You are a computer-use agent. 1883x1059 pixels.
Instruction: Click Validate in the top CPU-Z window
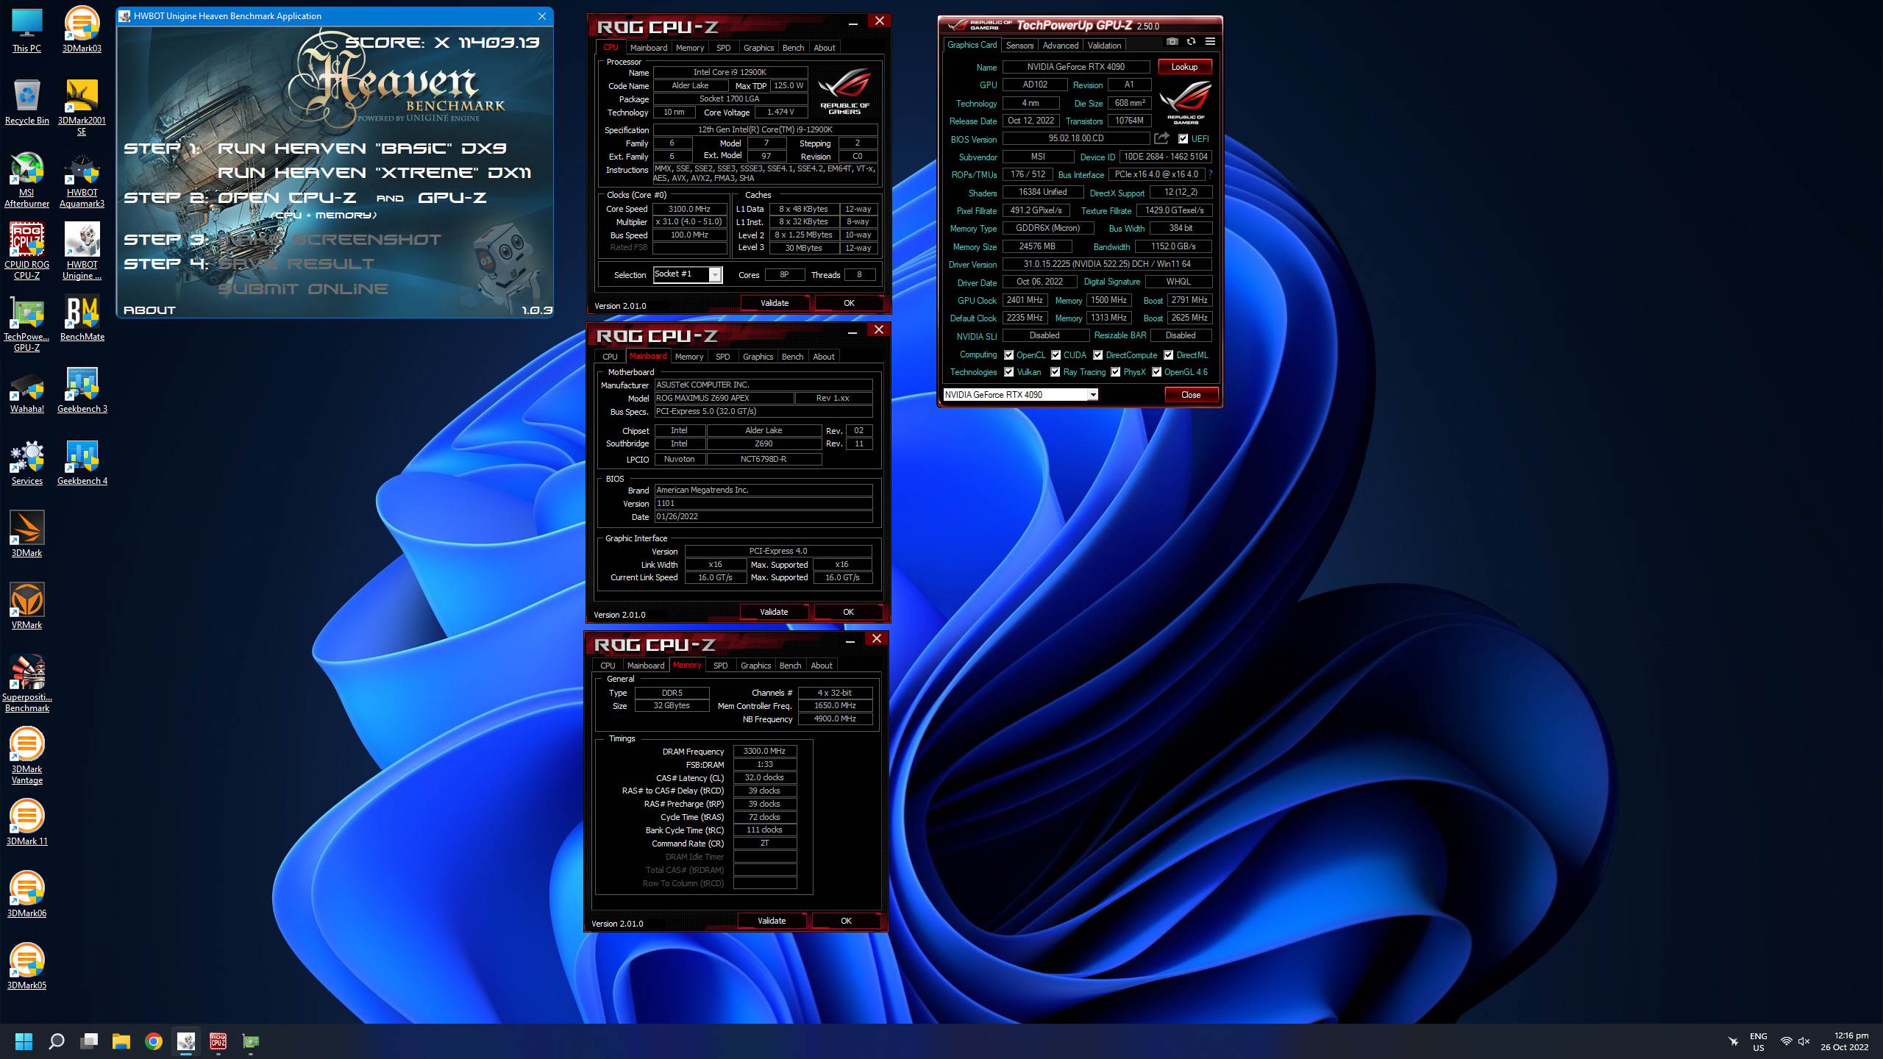(x=775, y=303)
